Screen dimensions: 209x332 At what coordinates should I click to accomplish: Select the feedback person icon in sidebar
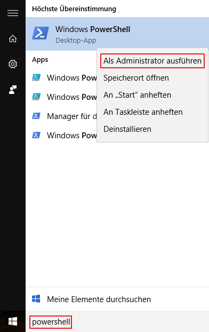click(13, 90)
